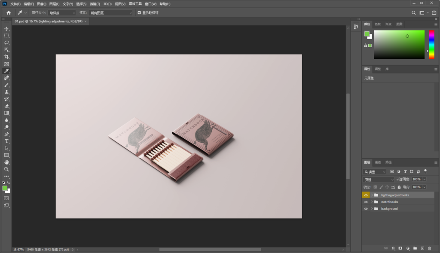Open the fill dropdown arrow

424,187
